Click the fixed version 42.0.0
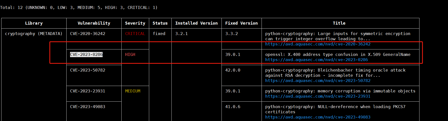Image resolution: width=448 pixels, height=121 pixels. pyautogui.click(x=233, y=70)
